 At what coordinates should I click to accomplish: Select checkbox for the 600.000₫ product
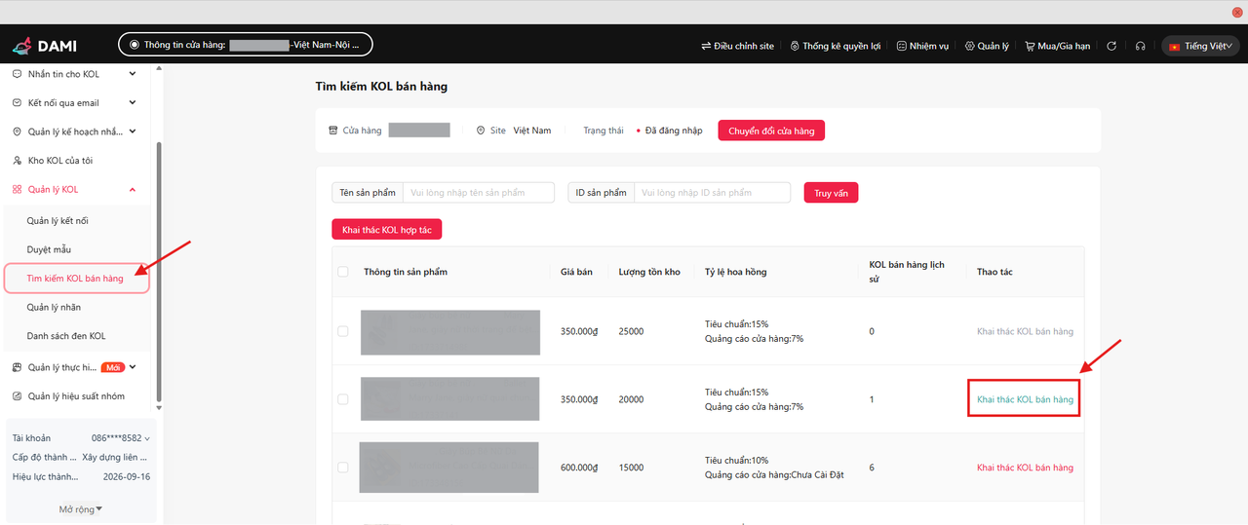pyautogui.click(x=342, y=468)
